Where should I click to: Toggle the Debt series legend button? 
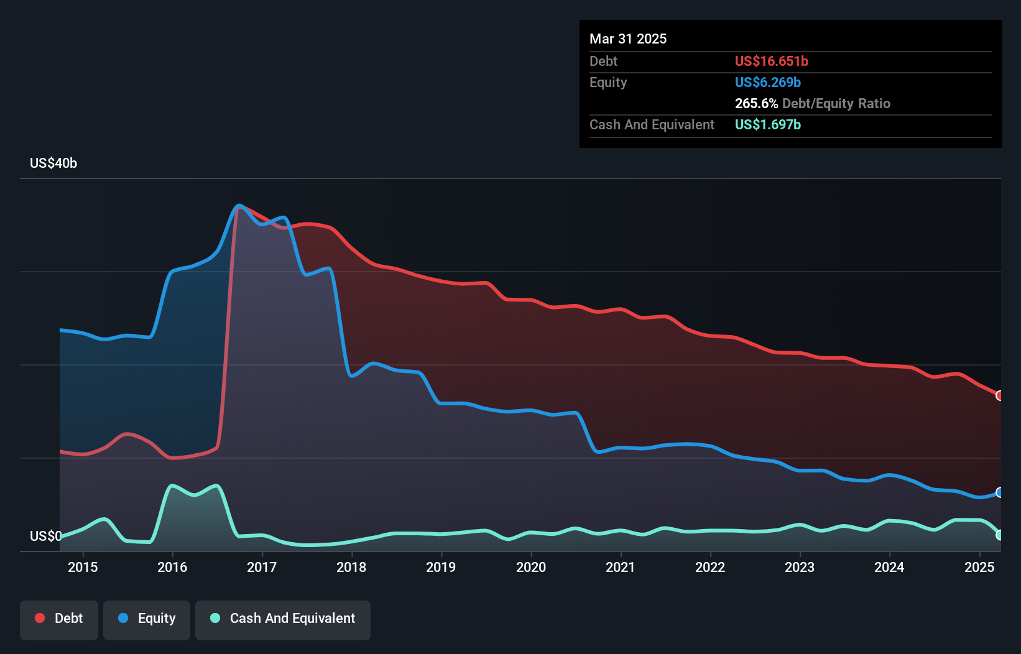pos(59,620)
